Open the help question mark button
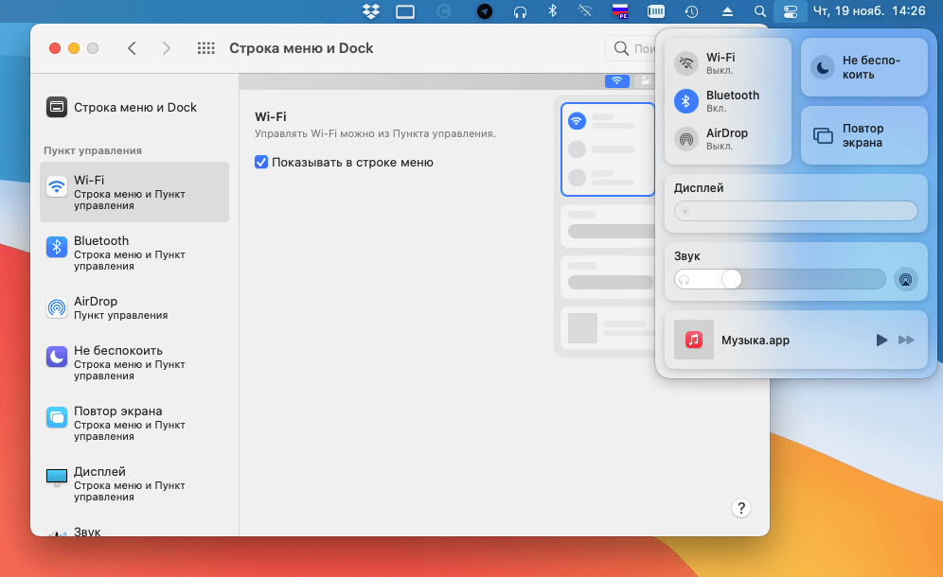The height and width of the screenshot is (577, 943). tap(741, 508)
